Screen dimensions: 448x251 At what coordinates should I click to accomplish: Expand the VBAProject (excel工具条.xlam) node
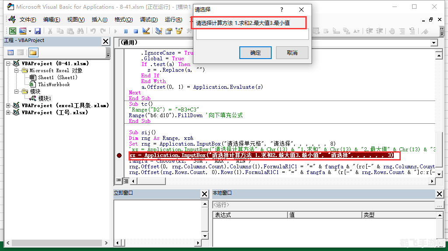tap(9, 105)
